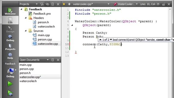Switch to Debug mode in sidebar
The height and width of the screenshot is (98, 174).
click(x=10, y=38)
